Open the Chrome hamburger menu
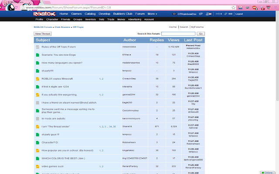 276,7
